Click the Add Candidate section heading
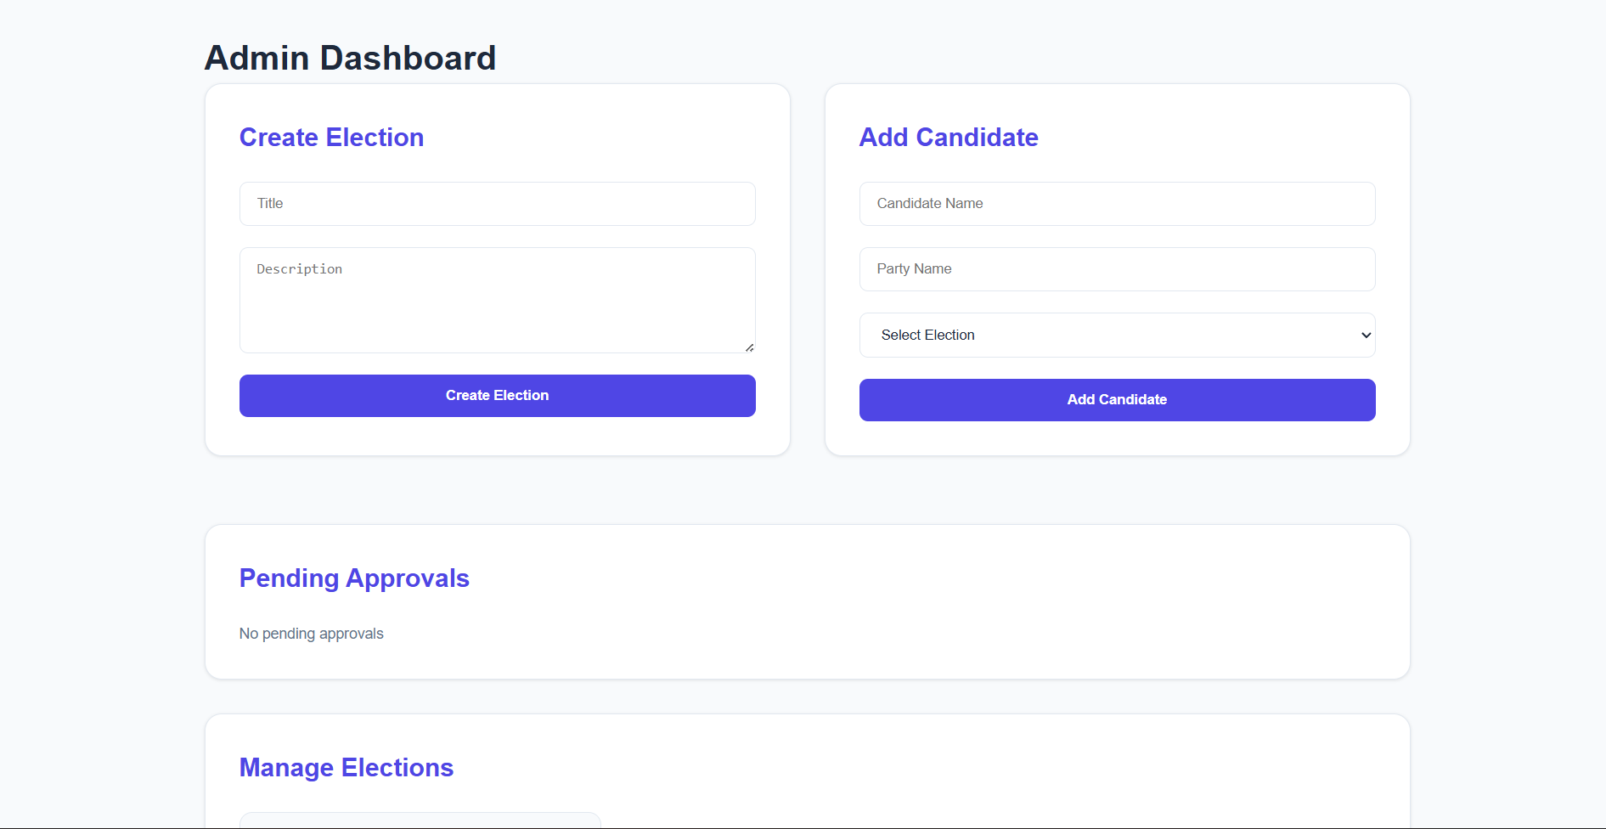 pos(949,137)
